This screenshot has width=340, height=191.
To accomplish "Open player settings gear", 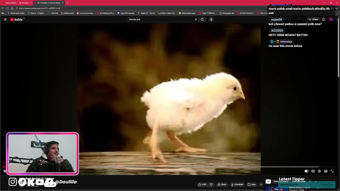I will click(x=319, y=171).
